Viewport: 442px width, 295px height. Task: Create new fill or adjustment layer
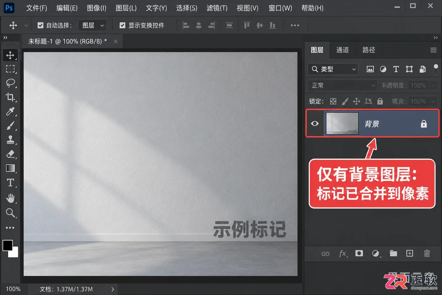click(376, 254)
